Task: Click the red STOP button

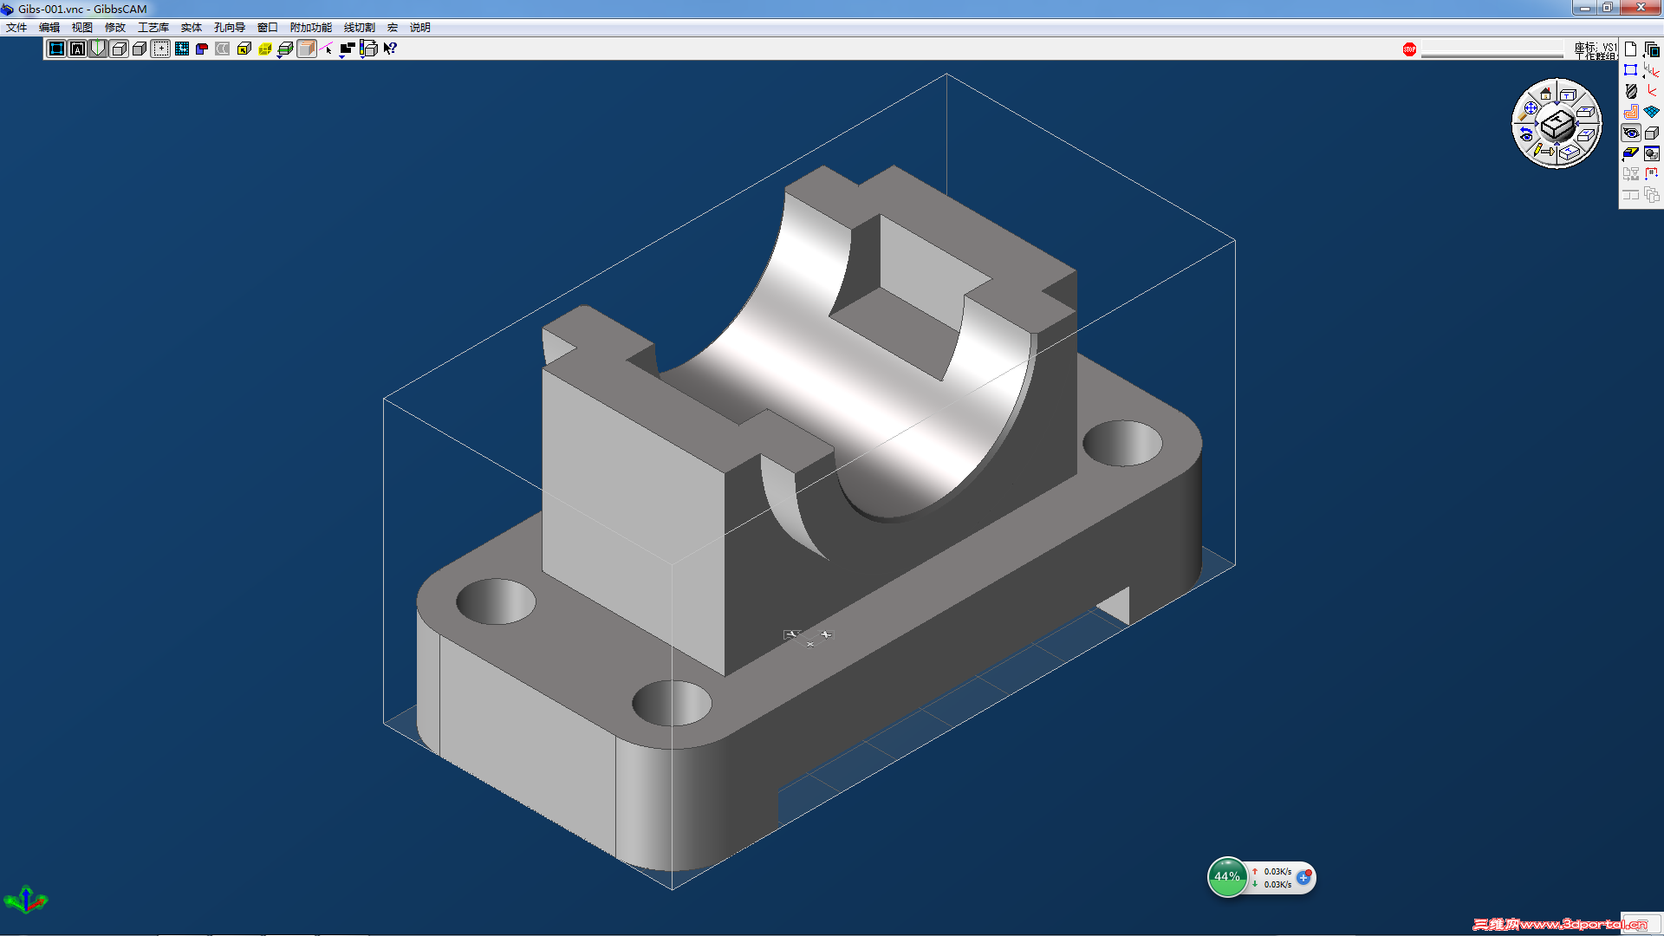Action: point(1409,49)
